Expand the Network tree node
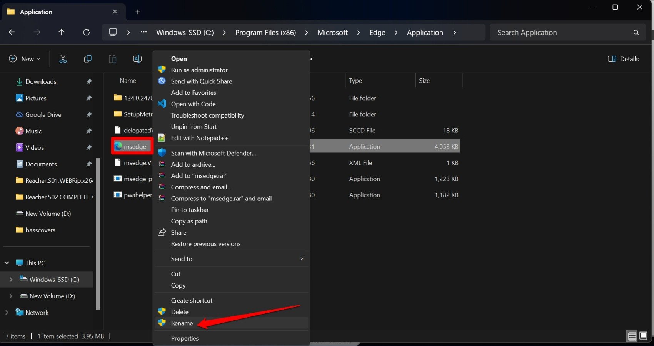The image size is (654, 346). click(7, 313)
